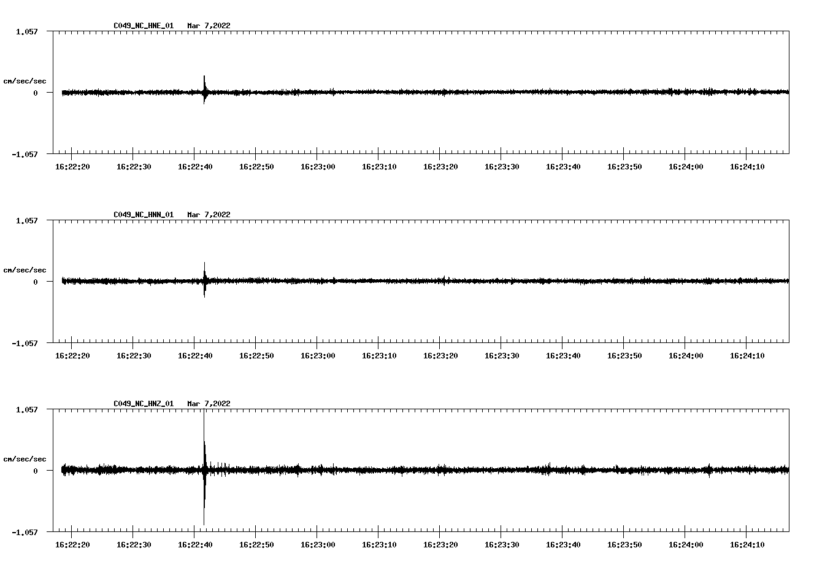Image resolution: width=833 pixels, height=567 pixels.
Task: Pick the 16:23:40 time label on HNN axis
Action: (563, 356)
